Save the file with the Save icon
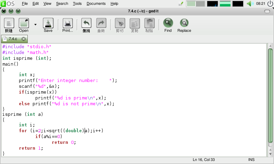Viewport: 274px width, 164px height. [x=48, y=23]
